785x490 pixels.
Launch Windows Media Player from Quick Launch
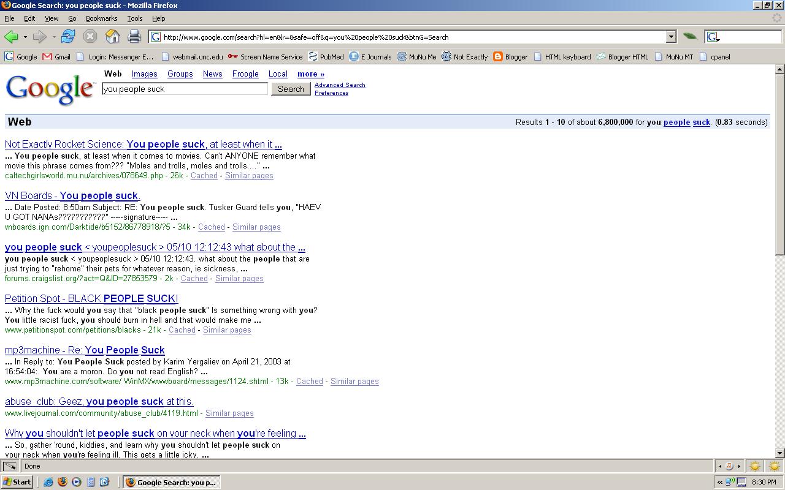click(x=77, y=482)
